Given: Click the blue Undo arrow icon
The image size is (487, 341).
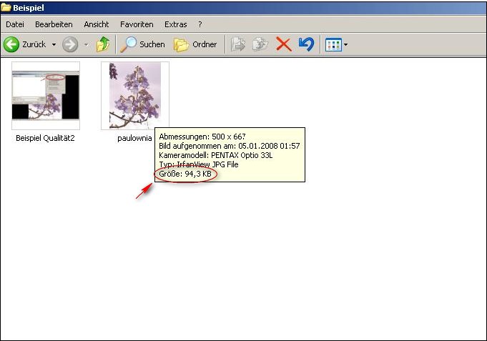Looking at the screenshot, I should 306,44.
